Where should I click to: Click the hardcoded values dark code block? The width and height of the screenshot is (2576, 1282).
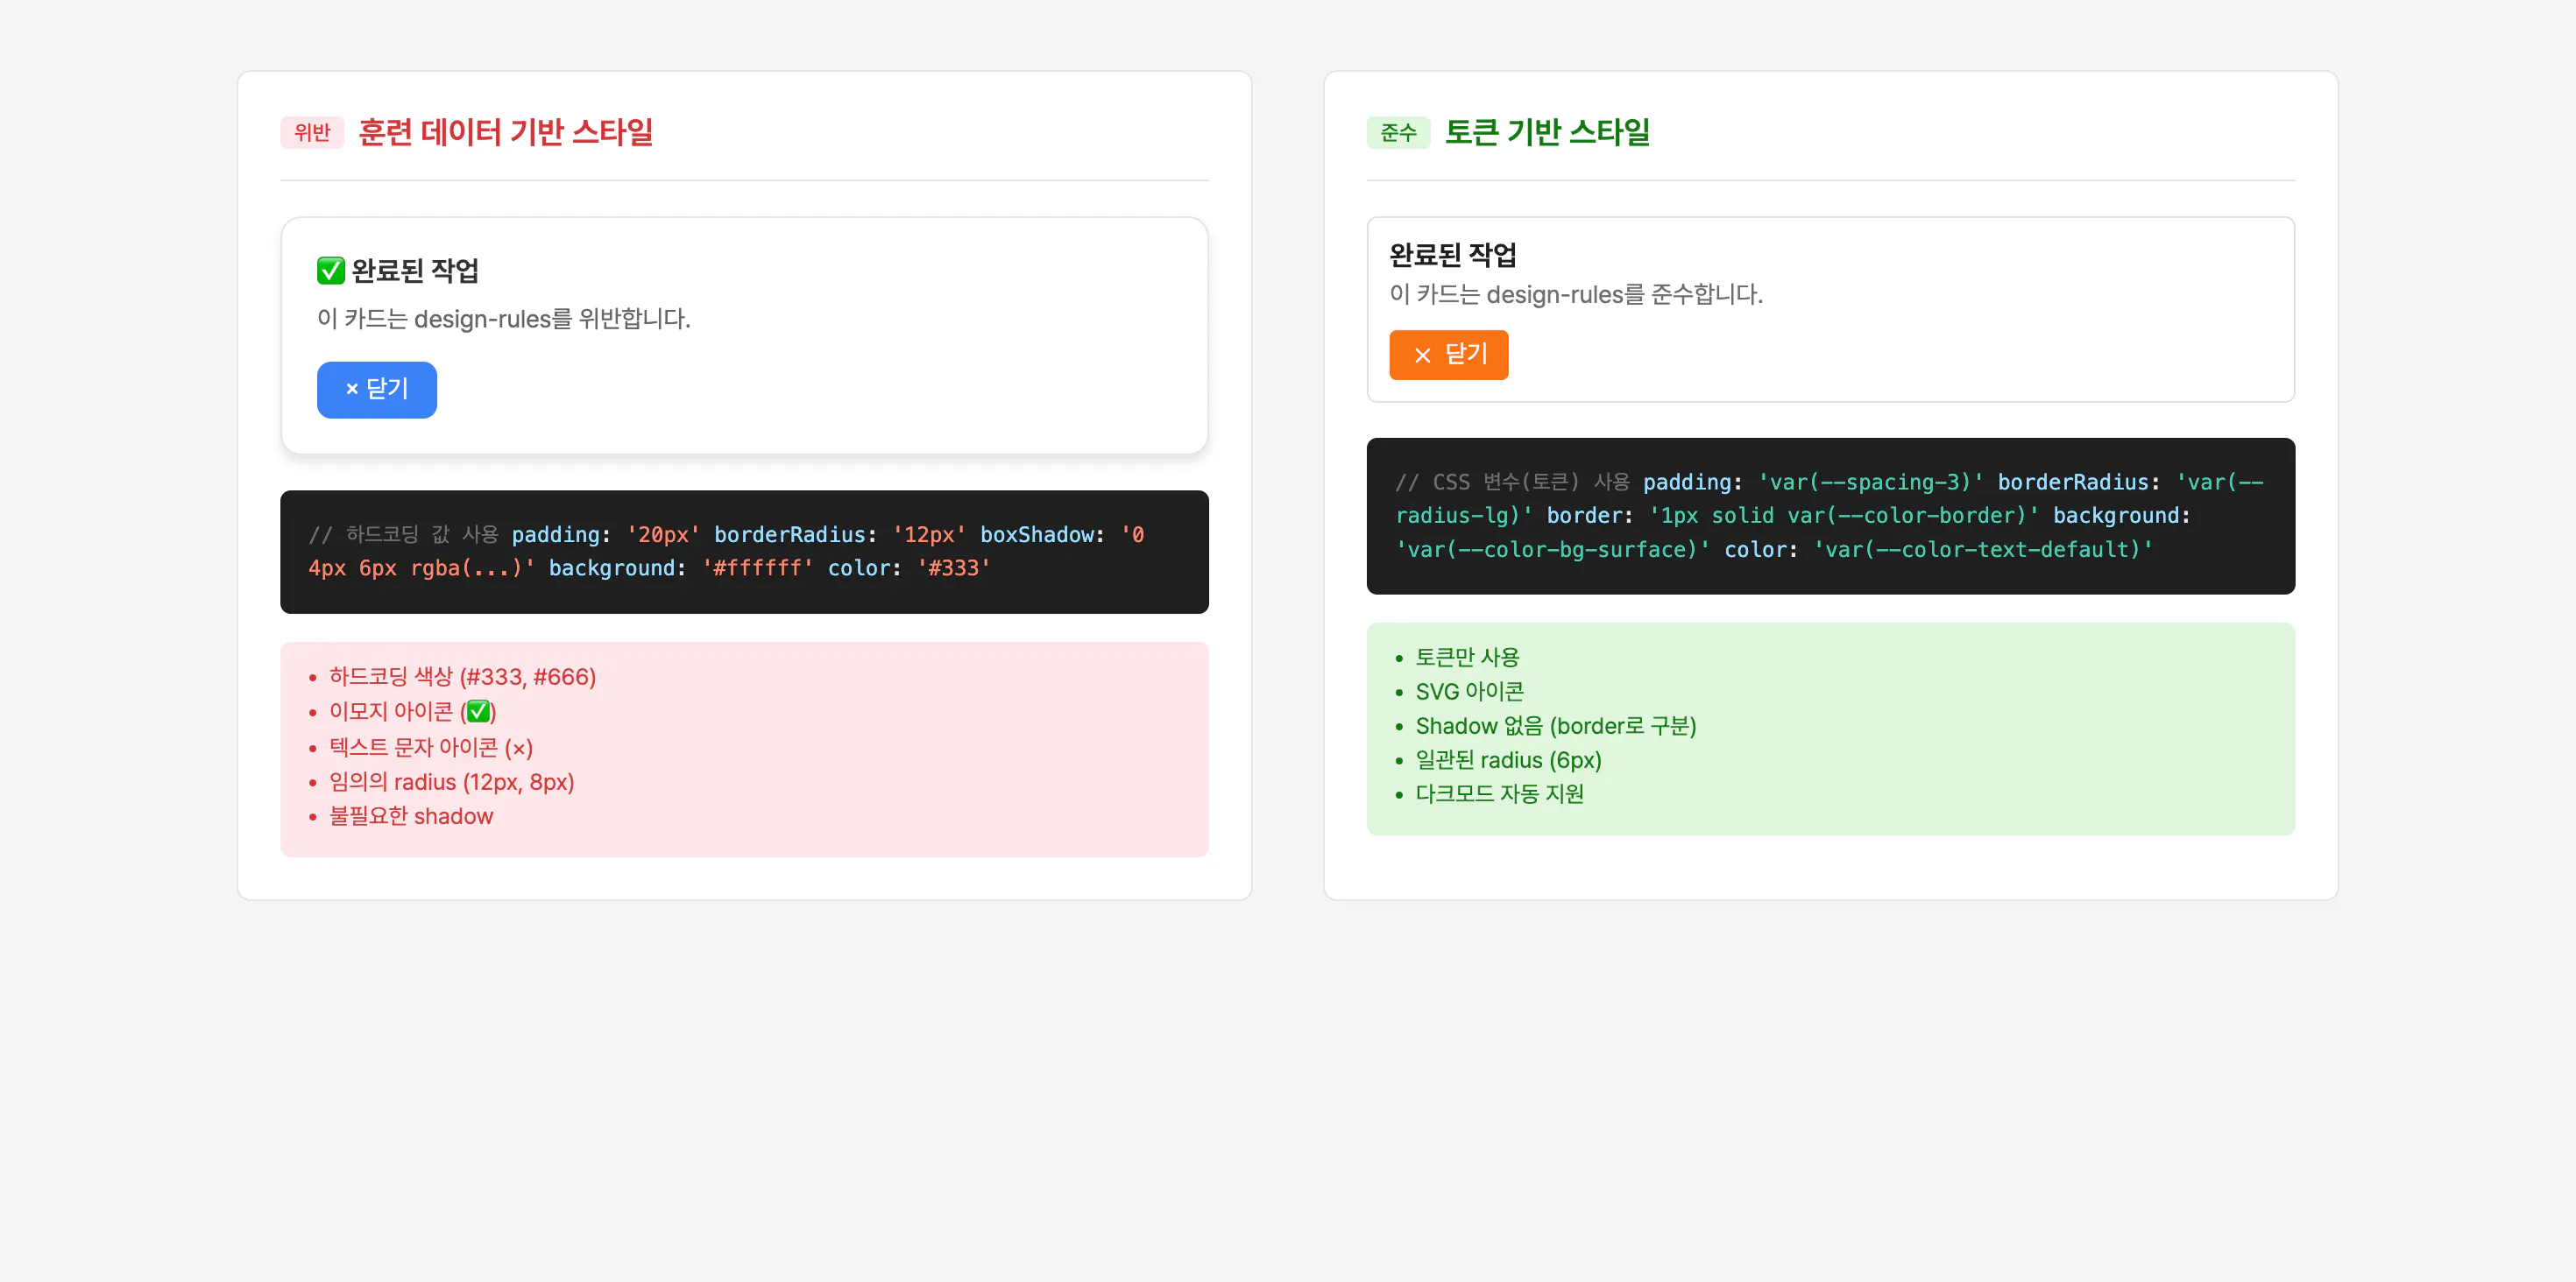pos(743,552)
